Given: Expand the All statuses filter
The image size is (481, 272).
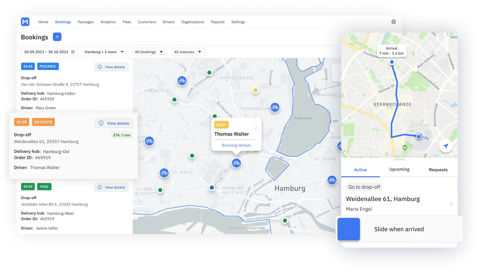Looking at the screenshot, I should pyautogui.click(x=188, y=52).
